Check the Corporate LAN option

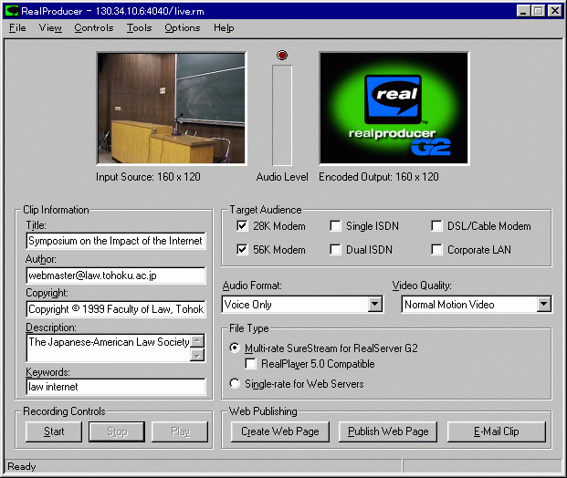click(436, 250)
